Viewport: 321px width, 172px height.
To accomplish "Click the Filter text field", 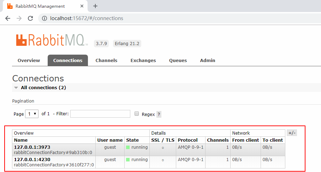I will (x=100, y=114).
